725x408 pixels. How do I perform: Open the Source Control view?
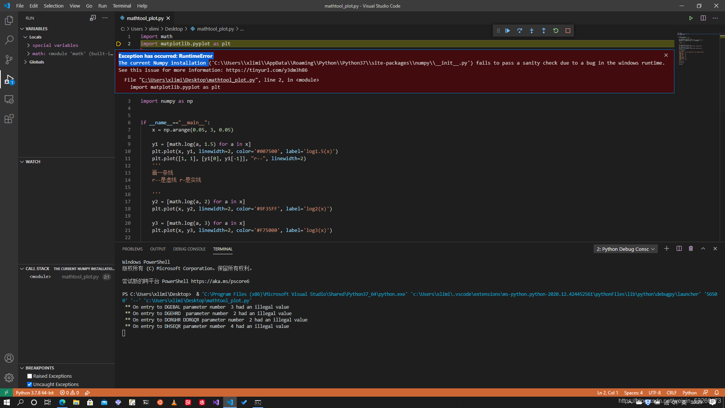coord(9,59)
